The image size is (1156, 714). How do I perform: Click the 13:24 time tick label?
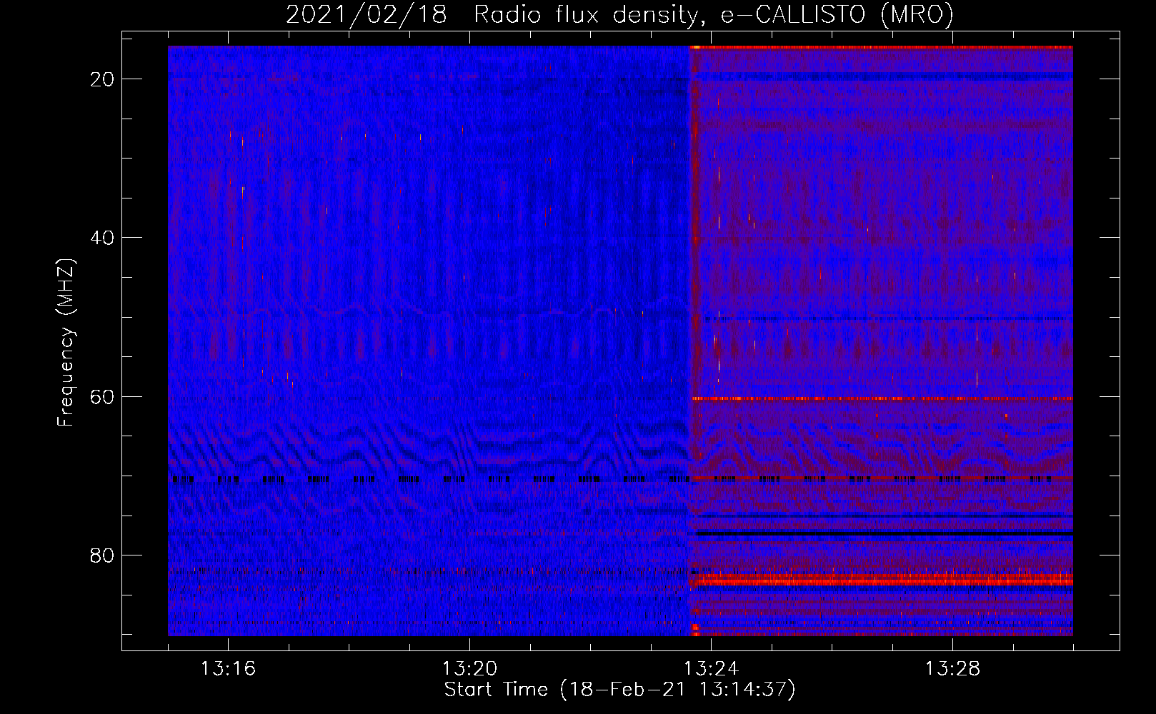pyautogui.click(x=711, y=669)
